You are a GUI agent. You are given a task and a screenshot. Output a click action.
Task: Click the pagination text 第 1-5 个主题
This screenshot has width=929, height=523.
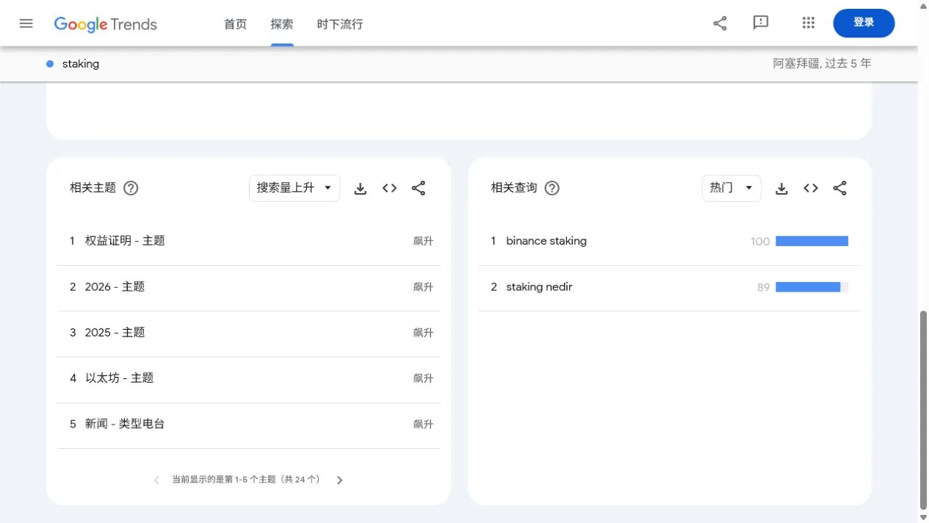tap(250, 480)
